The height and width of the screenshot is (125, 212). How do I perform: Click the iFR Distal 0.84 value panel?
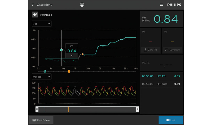(161, 19)
